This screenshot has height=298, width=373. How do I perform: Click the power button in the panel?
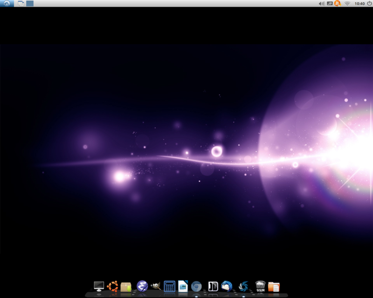tap(369, 4)
